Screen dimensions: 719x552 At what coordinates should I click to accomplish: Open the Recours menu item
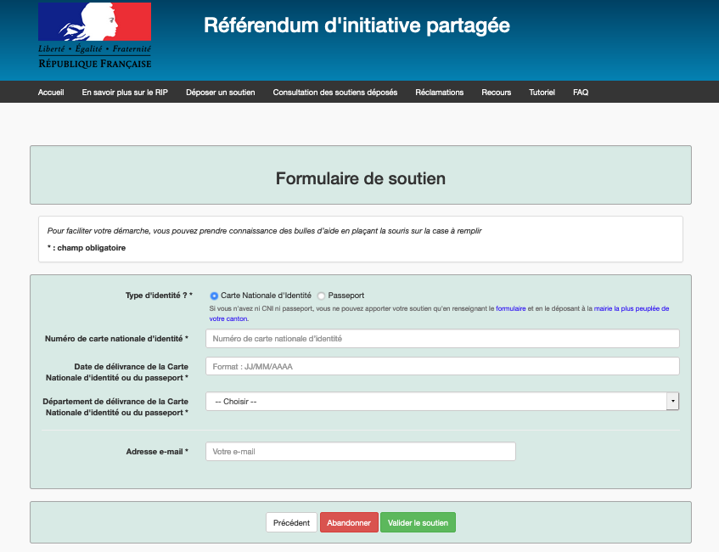coord(496,93)
